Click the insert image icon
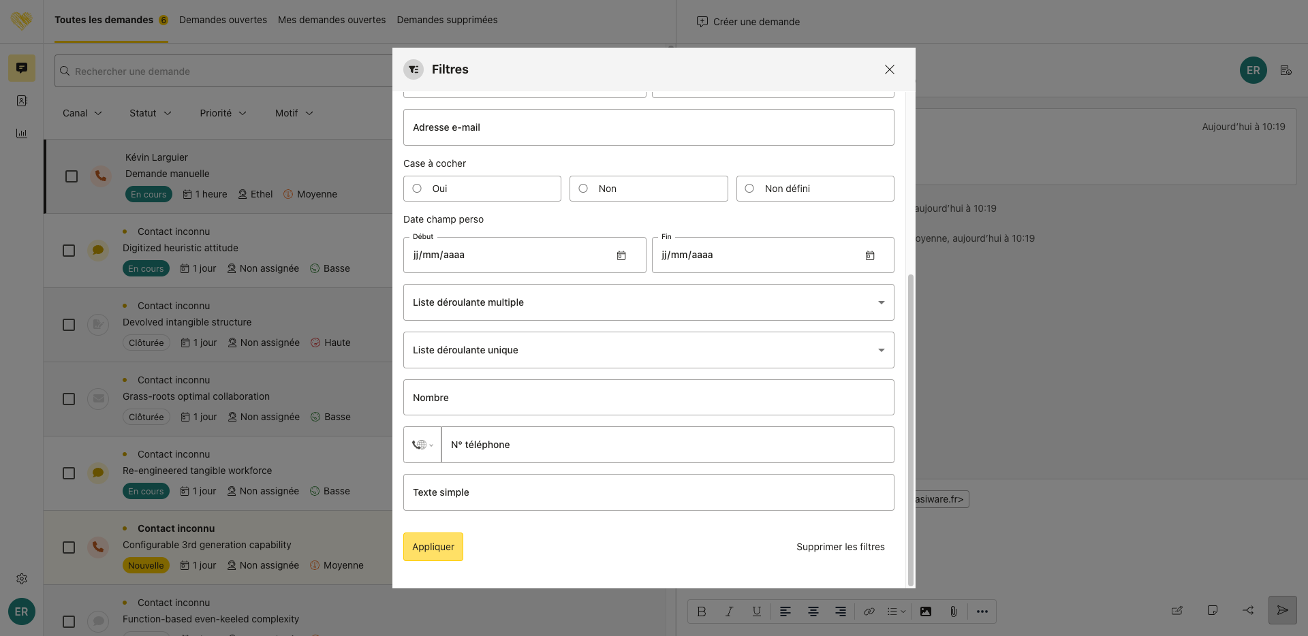Image resolution: width=1308 pixels, height=636 pixels. pyautogui.click(x=926, y=611)
